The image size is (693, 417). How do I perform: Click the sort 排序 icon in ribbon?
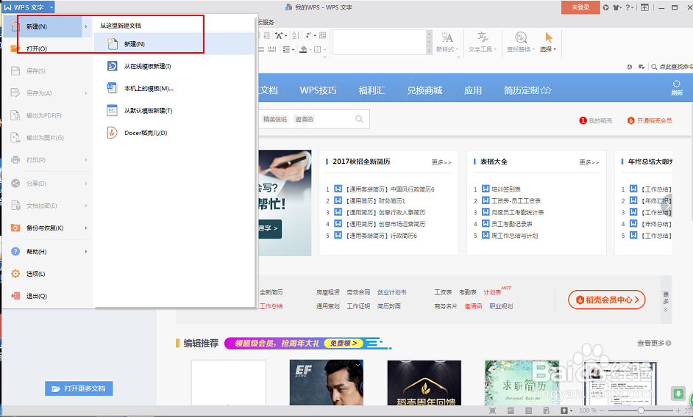(296, 35)
